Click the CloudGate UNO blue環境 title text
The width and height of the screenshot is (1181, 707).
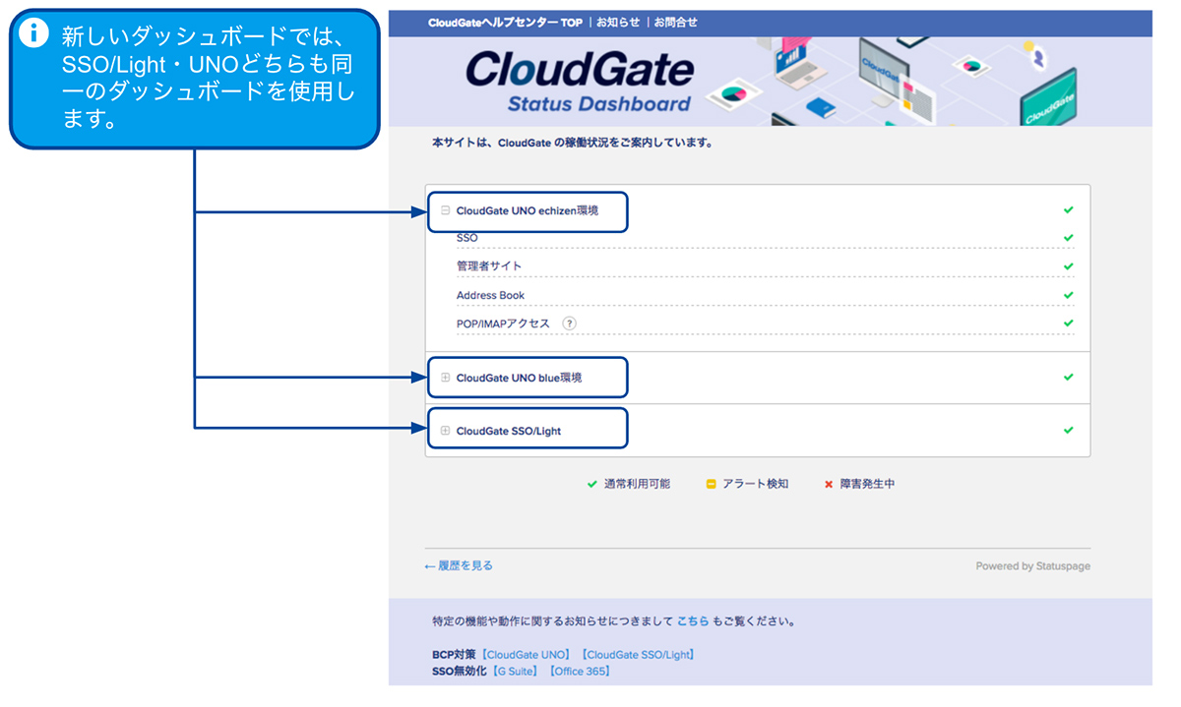519,378
